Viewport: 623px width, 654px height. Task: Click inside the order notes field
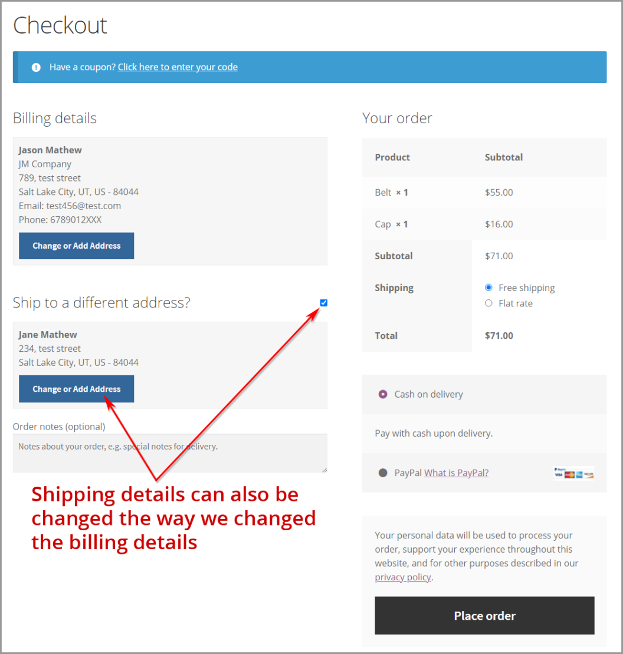170,452
